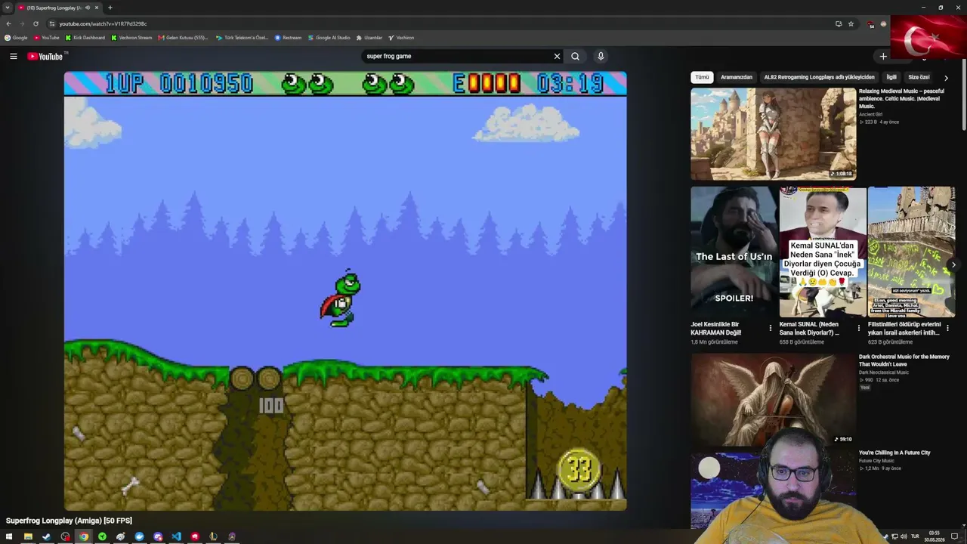Screen dimensions: 967x544
Task: Open more options for Kemal SUNAL short
Action: pyautogui.click(x=859, y=328)
